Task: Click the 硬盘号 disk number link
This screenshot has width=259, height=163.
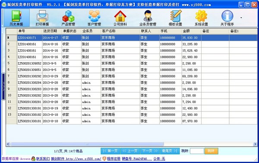Action: (137, 159)
